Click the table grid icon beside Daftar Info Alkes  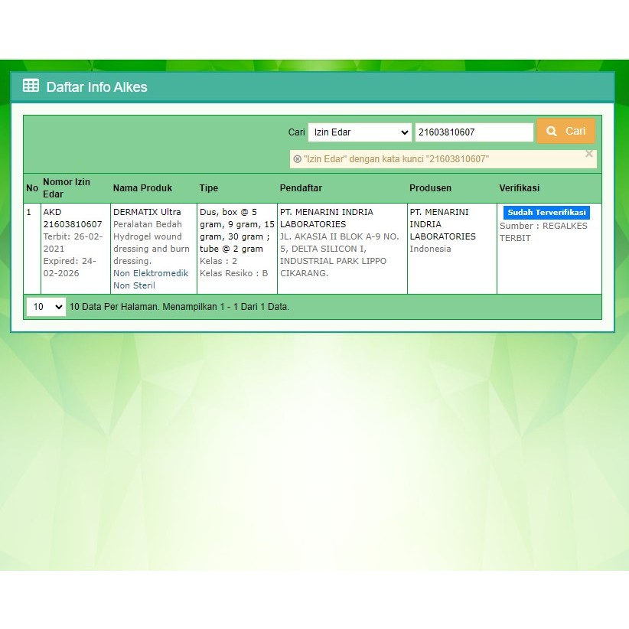tap(31, 86)
